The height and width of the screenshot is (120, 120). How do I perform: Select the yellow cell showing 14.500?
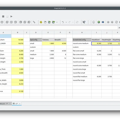coord(17,40)
